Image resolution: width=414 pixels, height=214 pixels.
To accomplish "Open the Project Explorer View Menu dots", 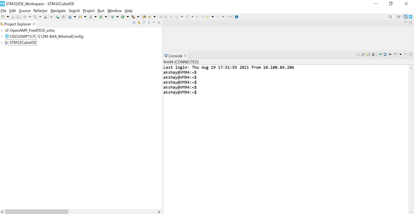I will click(x=149, y=23).
